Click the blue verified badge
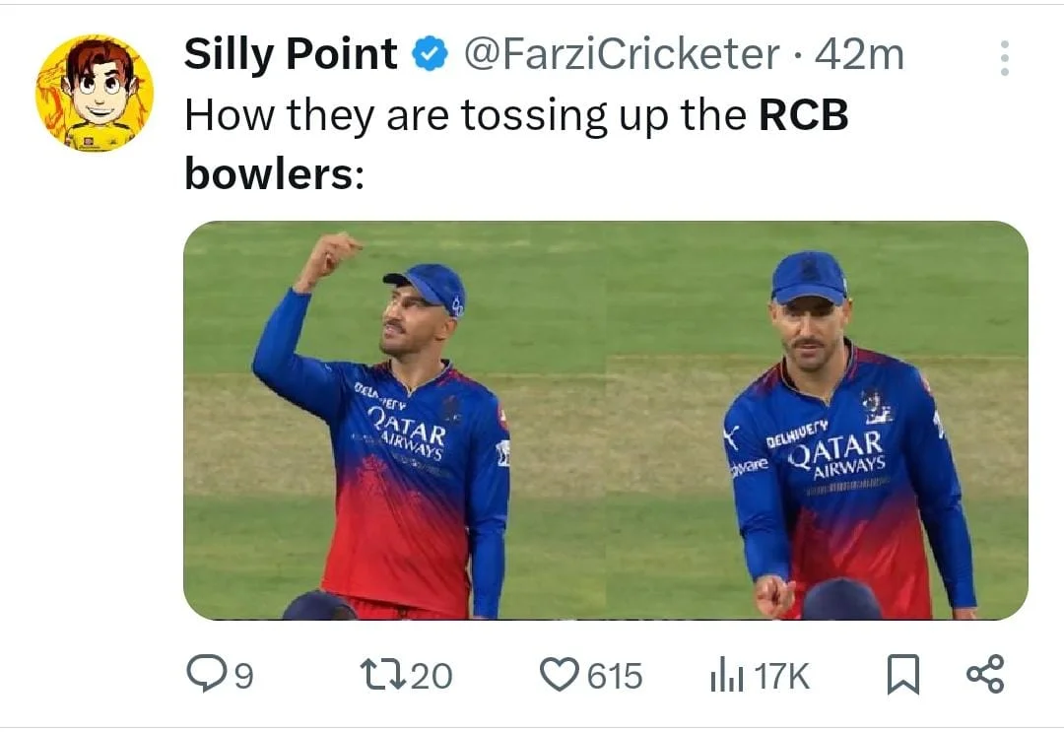1064x732 pixels. coord(429,55)
